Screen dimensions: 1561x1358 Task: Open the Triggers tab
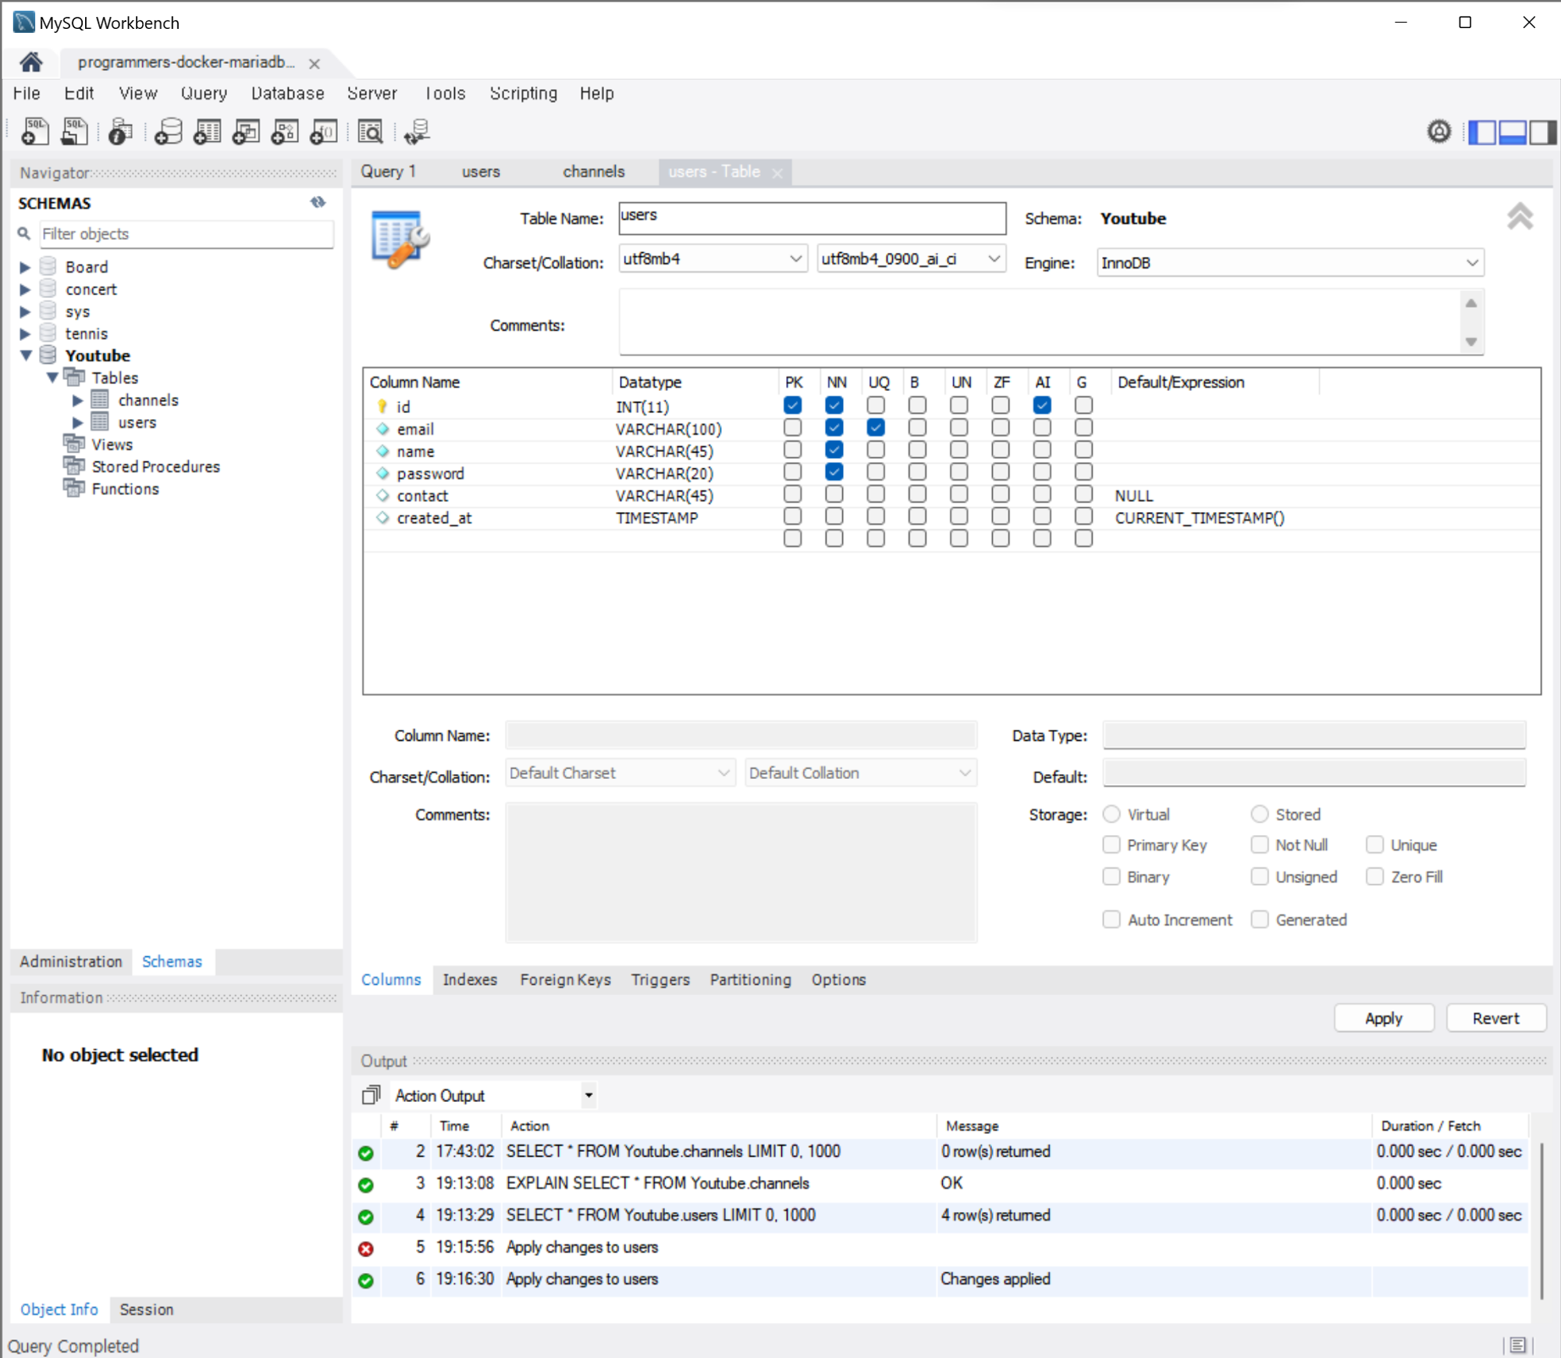click(x=660, y=979)
